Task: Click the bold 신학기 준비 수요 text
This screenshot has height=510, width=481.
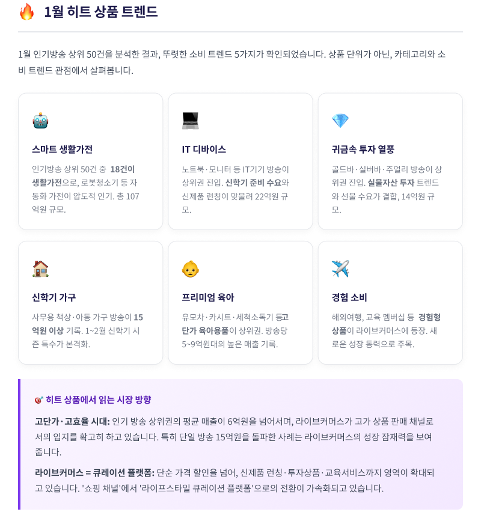Action: click(253, 183)
